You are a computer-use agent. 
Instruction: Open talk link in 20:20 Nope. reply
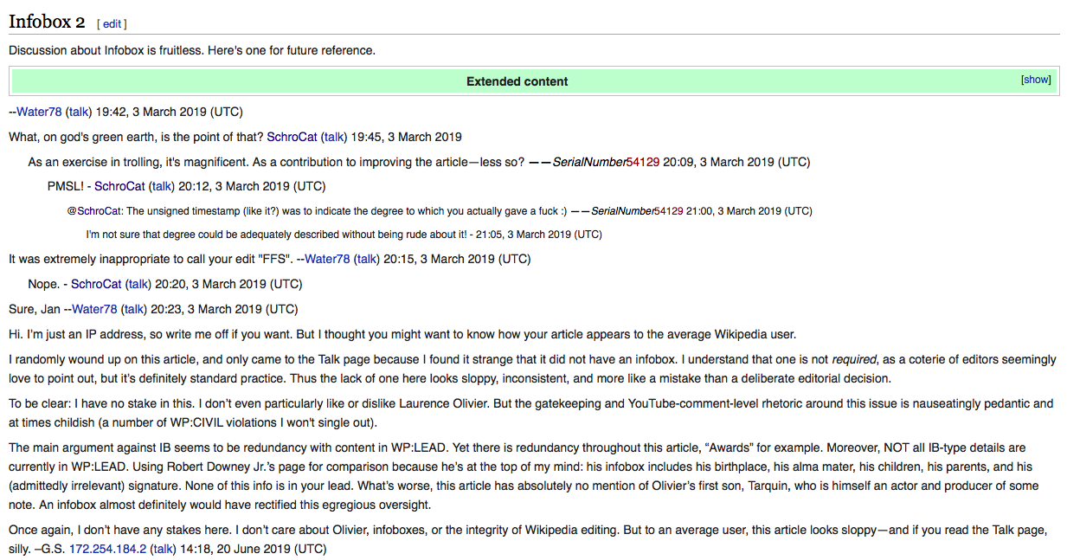point(138,284)
